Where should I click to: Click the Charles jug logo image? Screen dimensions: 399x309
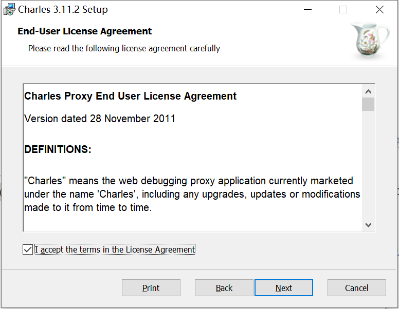coord(370,41)
